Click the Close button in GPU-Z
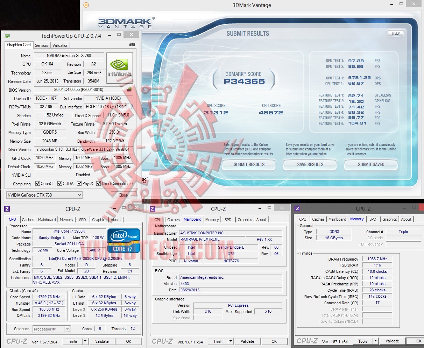 pos(123,195)
